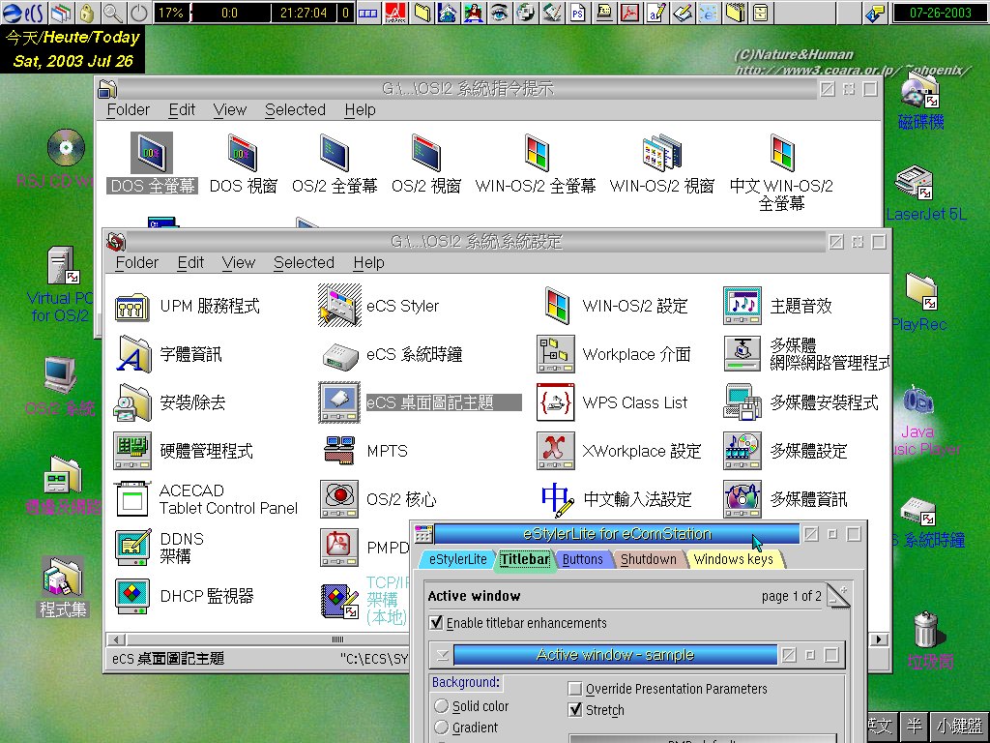Select the Gradient background option

(x=441, y=728)
